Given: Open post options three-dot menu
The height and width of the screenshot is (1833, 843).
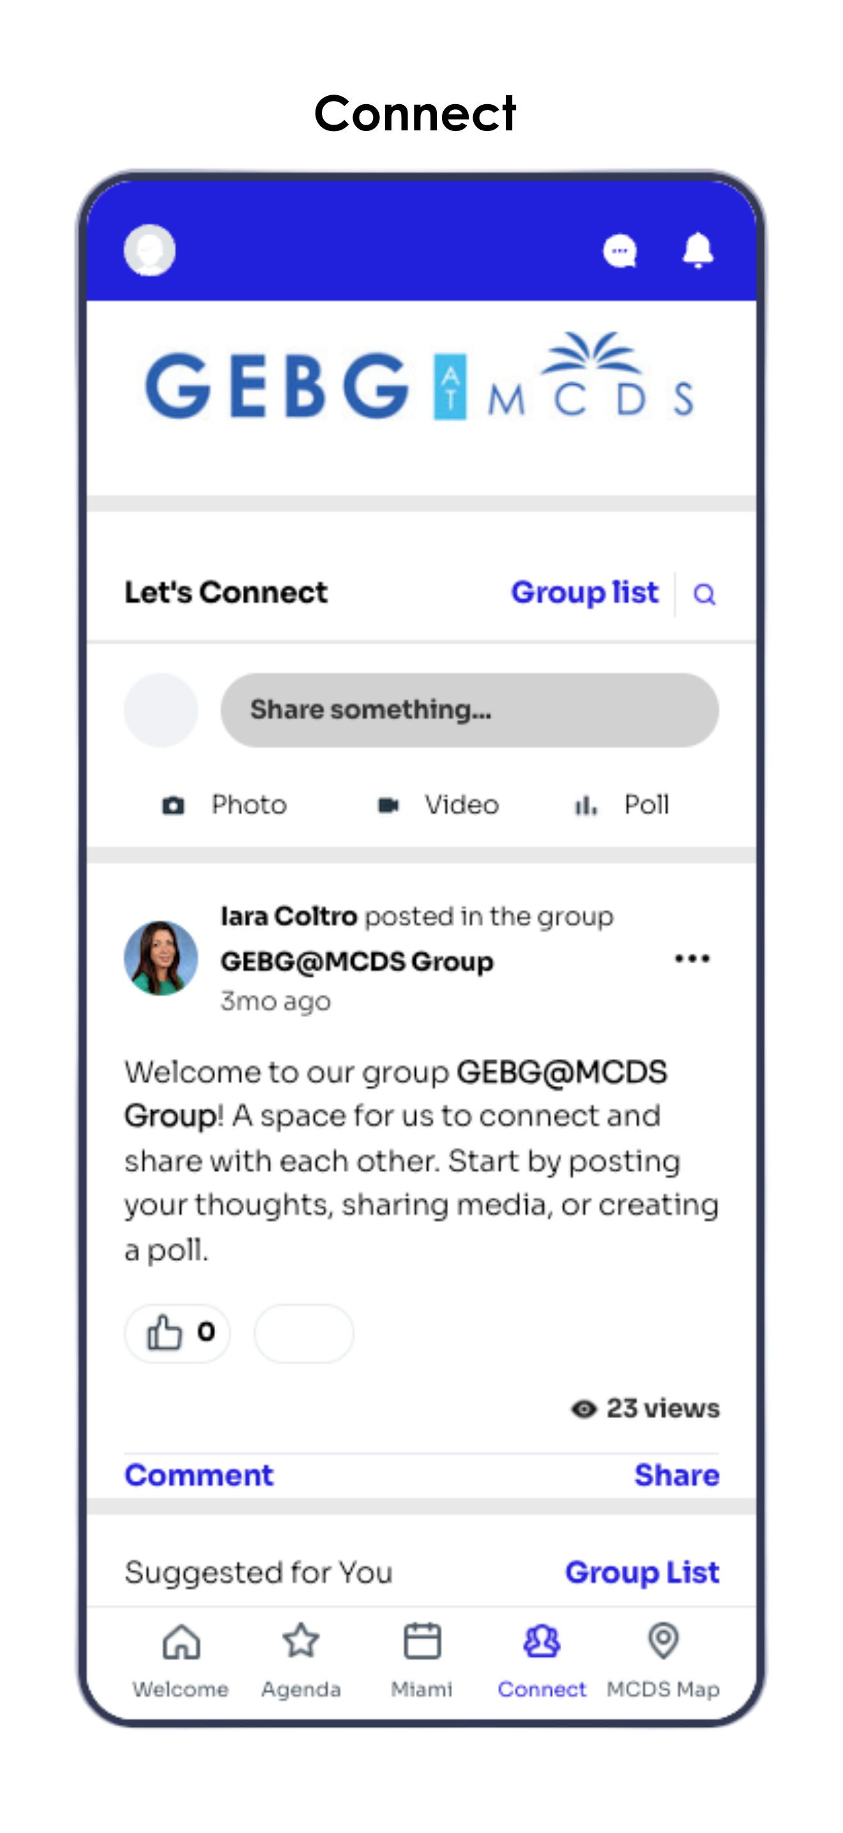Looking at the screenshot, I should (x=692, y=959).
